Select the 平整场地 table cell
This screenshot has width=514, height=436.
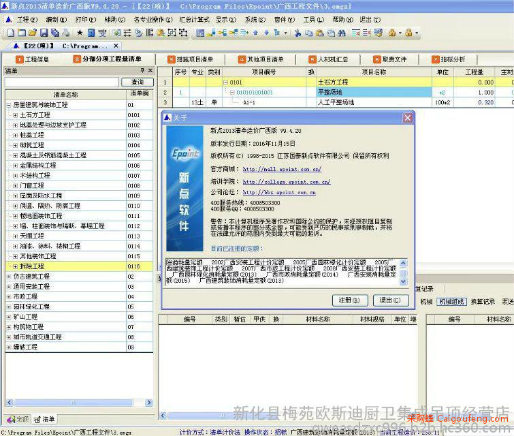374,93
